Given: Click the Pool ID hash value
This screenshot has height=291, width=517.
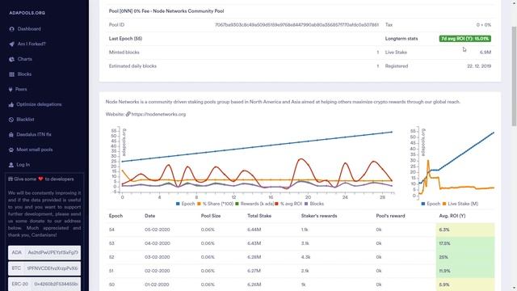Looking at the screenshot, I should (296, 25).
